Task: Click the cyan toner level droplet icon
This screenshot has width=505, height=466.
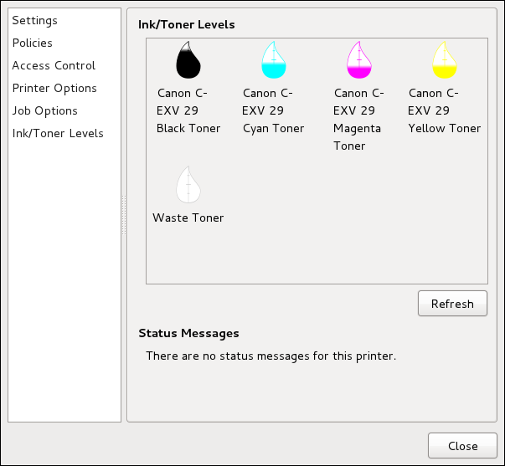Action: click(x=273, y=60)
